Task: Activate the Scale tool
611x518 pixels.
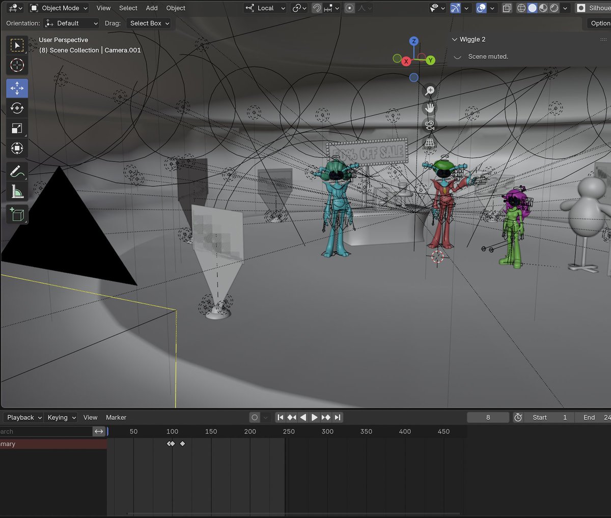Action: [x=17, y=128]
